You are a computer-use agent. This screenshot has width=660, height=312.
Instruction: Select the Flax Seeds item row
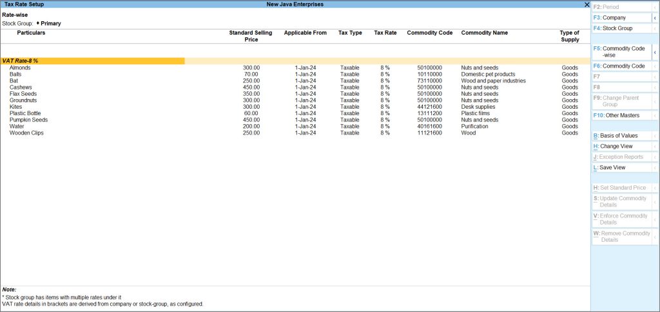(x=295, y=94)
